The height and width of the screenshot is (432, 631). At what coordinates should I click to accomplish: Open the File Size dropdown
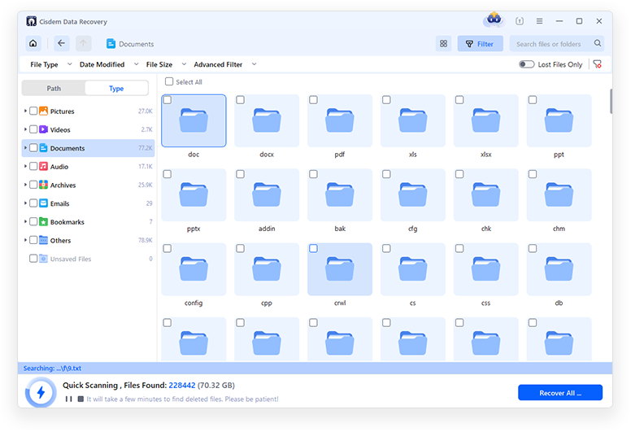(166, 64)
